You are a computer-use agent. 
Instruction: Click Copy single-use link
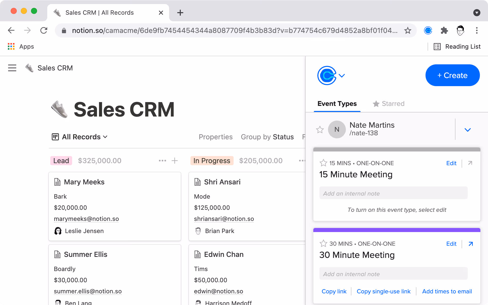(383, 291)
